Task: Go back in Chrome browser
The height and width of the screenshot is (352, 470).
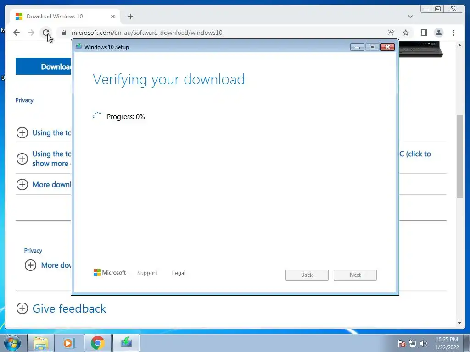Action: 17,33
